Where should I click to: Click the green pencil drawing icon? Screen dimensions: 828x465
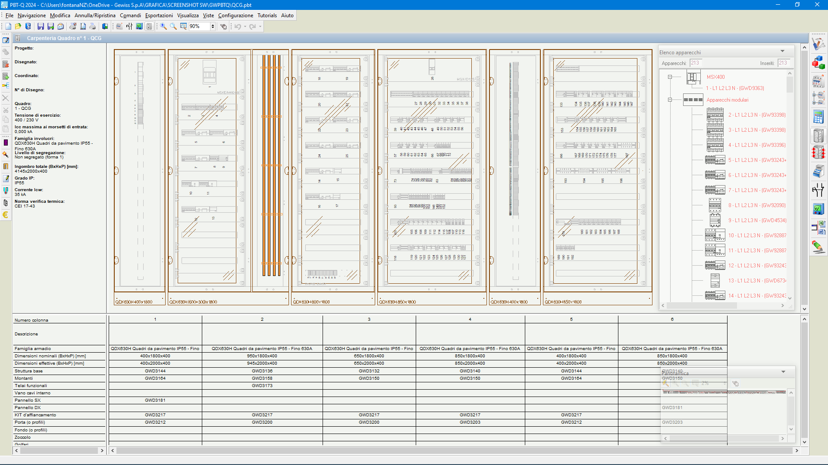click(x=818, y=247)
